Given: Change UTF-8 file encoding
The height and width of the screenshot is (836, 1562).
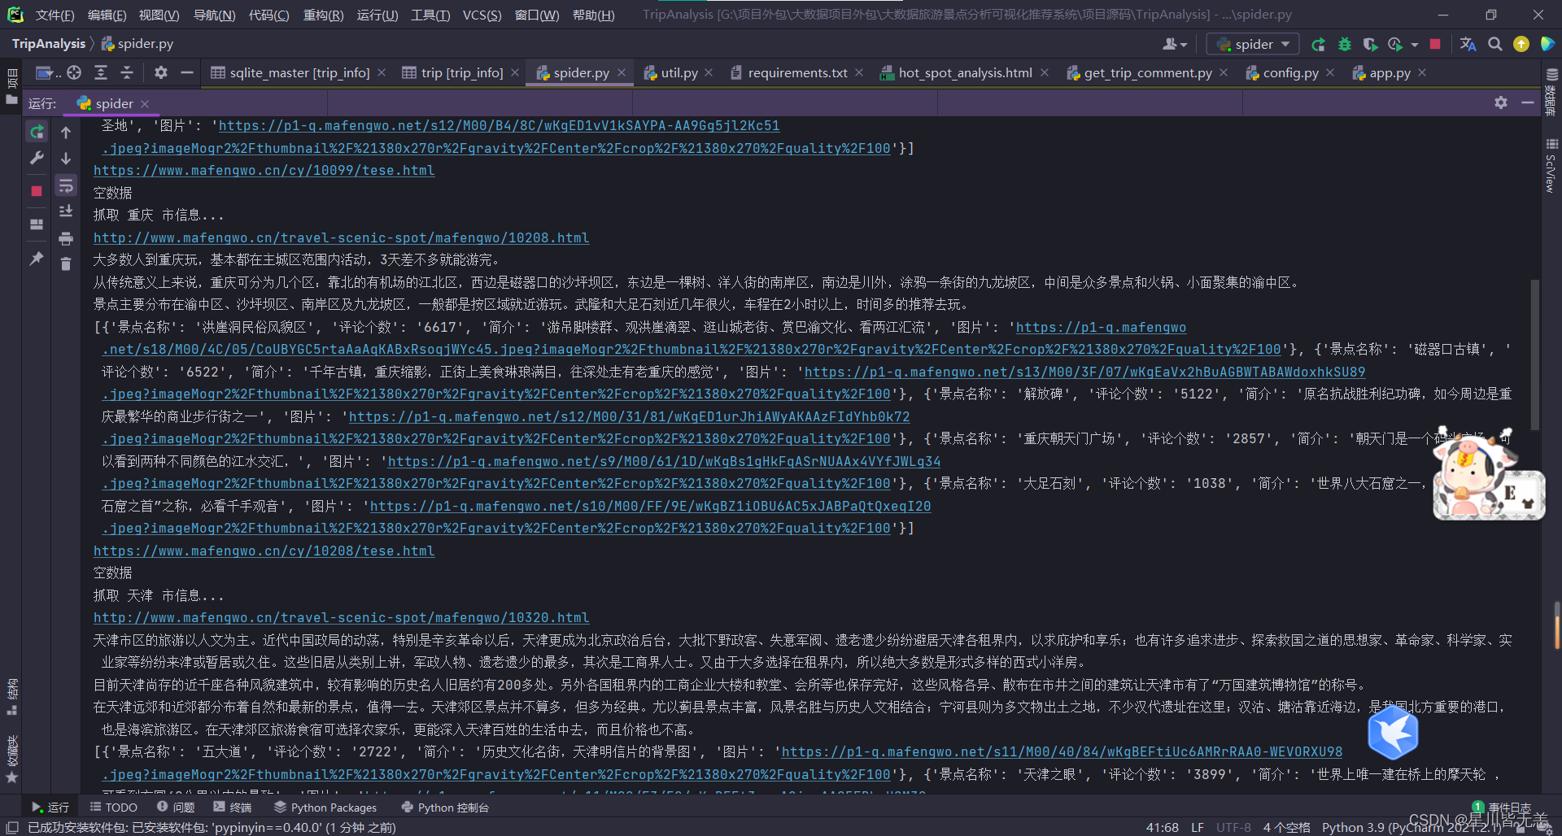Looking at the screenshot, I should click(x=1233, y=827).
